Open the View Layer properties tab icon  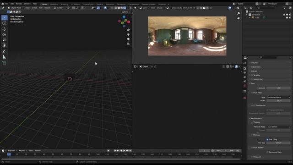point(244,77)
